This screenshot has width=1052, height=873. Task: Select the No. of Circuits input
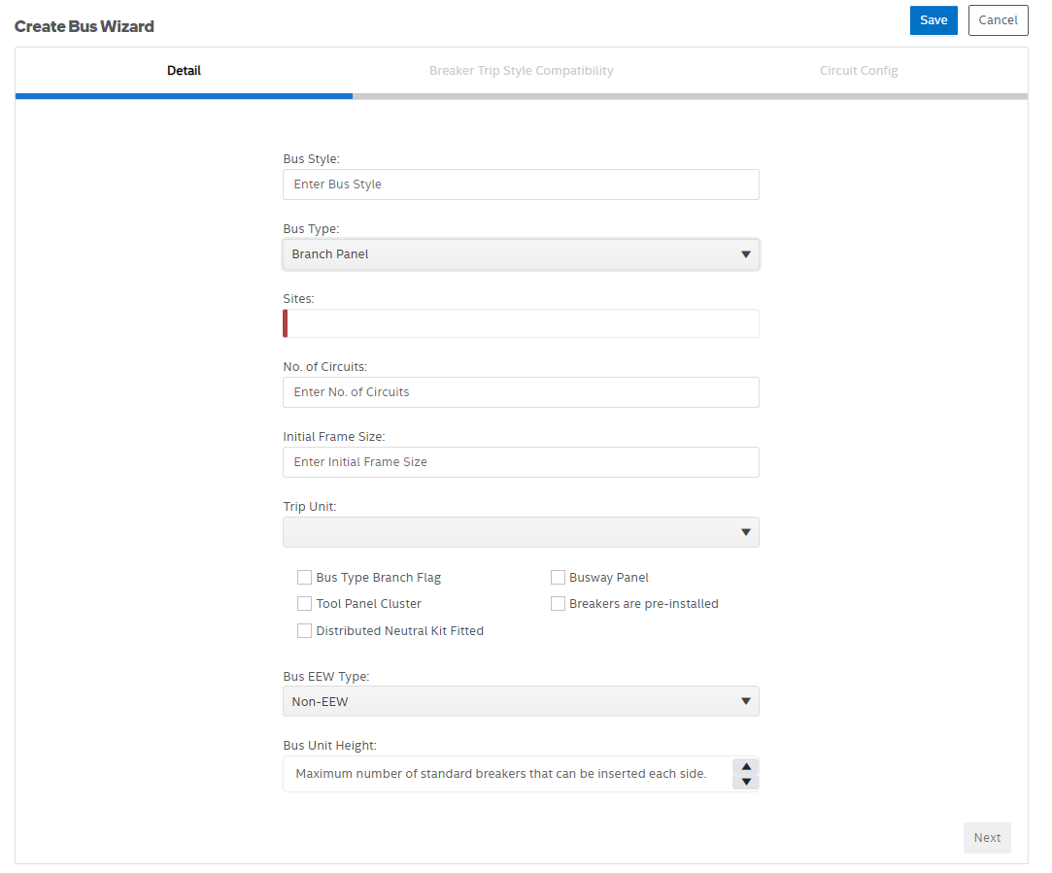[x=521, y=392]
